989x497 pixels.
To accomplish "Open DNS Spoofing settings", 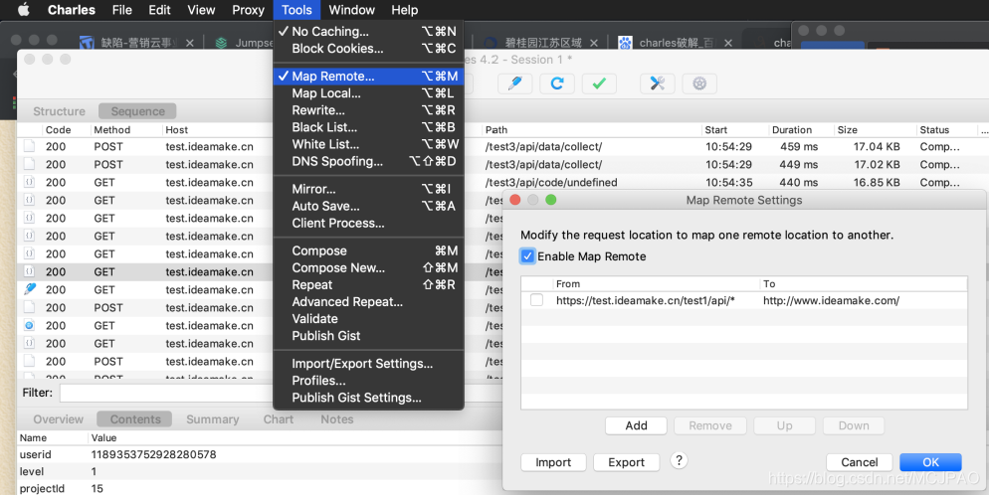I will pos(368,161).
